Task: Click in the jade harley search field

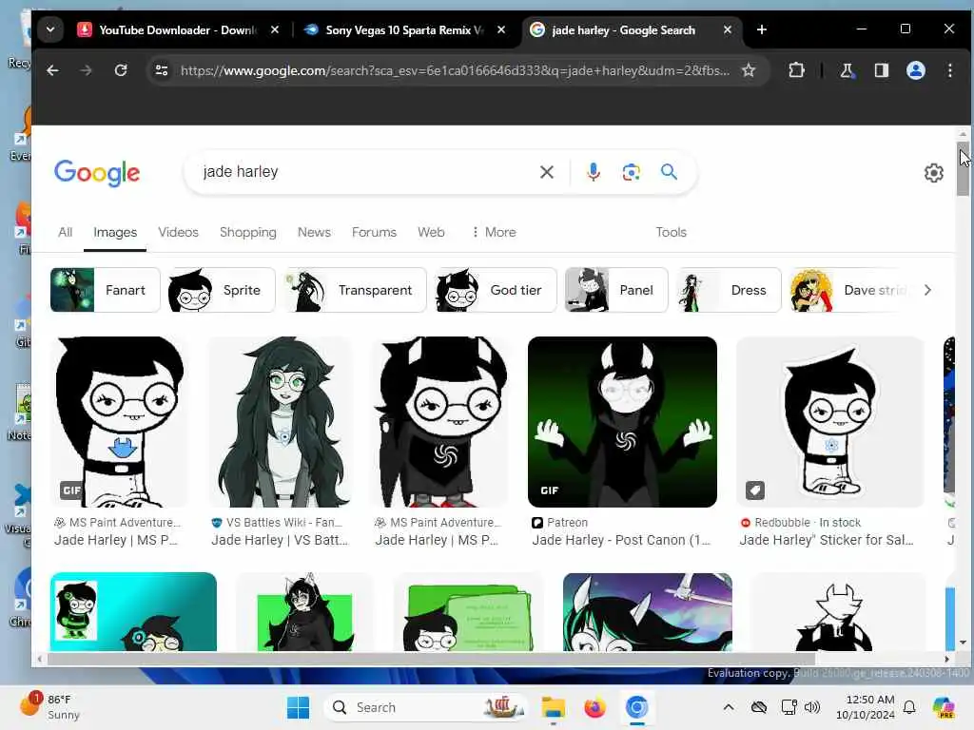Action: 366,172
